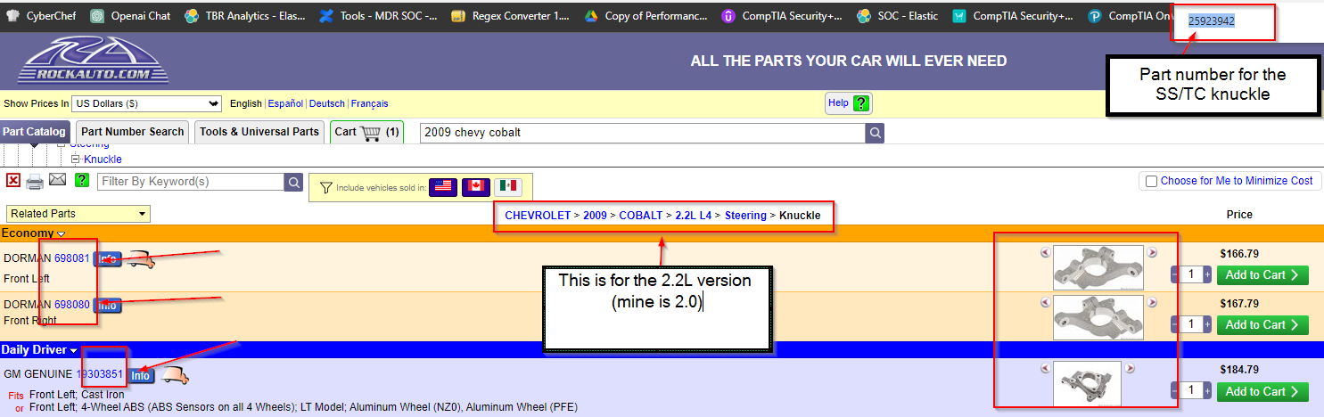Click Info button for GM Genuine 19303851
1324x417 pixels.
point(141,376)
